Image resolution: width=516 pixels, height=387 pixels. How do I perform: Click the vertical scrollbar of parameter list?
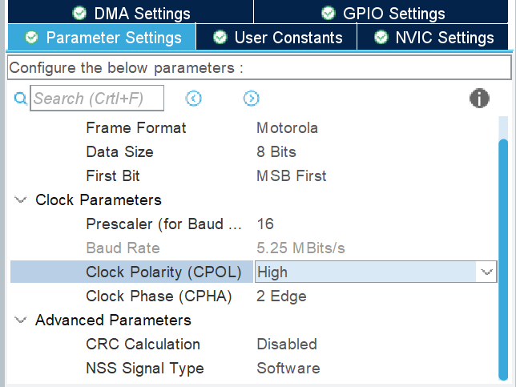click(x=503, y=256)
